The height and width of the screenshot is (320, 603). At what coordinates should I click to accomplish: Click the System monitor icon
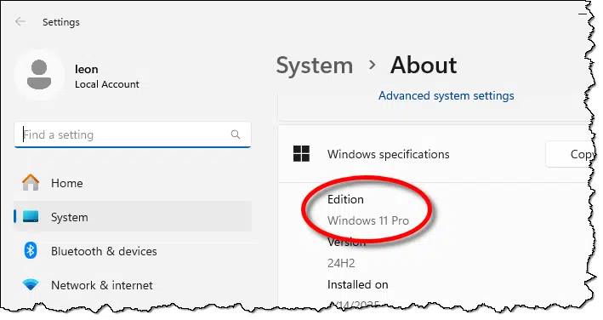click(31, 216)
